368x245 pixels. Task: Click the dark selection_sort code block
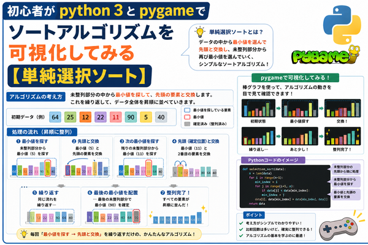285,186
